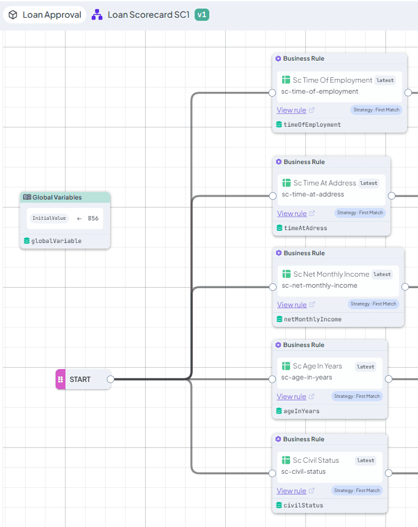Click the START node grip icon

tap(61, 379)
